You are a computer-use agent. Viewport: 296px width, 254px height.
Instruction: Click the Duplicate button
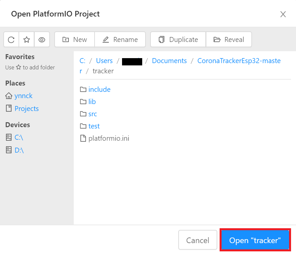click(178, 40)
